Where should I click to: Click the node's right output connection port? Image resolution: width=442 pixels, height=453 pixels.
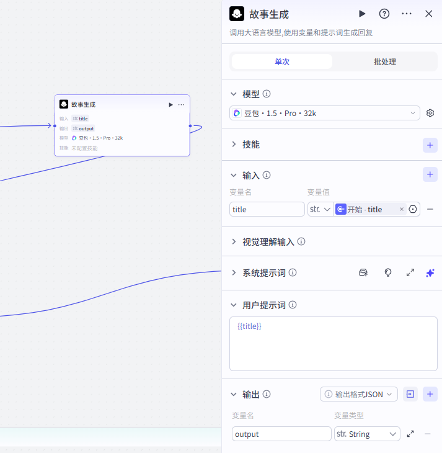click(x=190, y=126)
